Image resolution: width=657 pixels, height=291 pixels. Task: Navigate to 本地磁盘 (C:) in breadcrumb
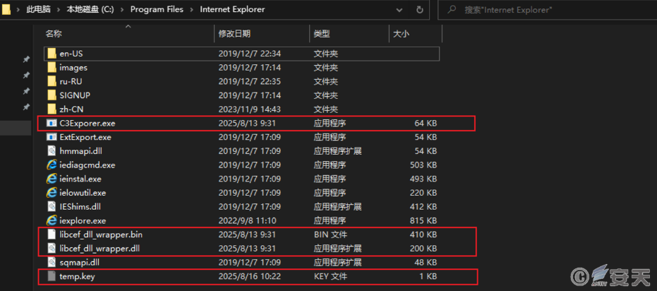[x=90, y=9]
